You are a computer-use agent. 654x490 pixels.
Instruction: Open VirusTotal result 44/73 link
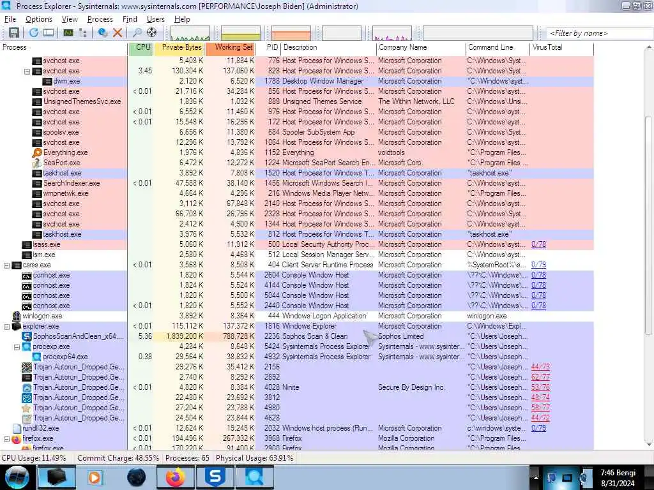click(x=540, y=367)
